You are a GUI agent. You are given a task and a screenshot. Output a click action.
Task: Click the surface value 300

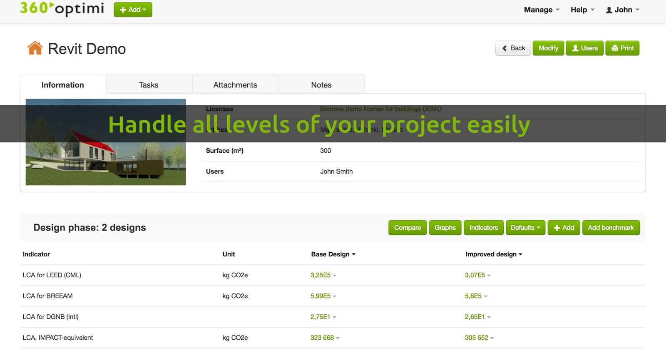tap(326, 151)
